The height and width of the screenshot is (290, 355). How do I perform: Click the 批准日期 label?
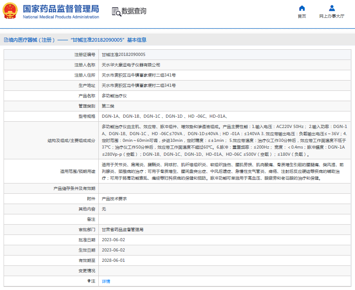tap(87, 240)
